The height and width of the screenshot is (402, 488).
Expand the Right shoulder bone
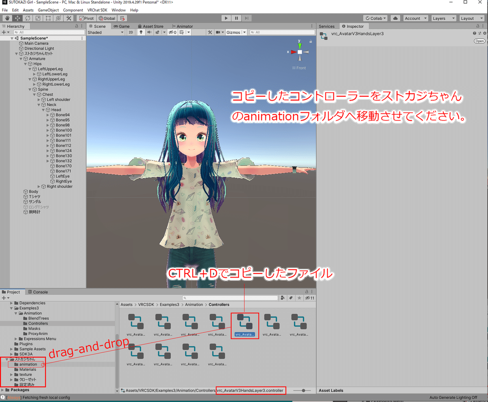click(39, 186)
